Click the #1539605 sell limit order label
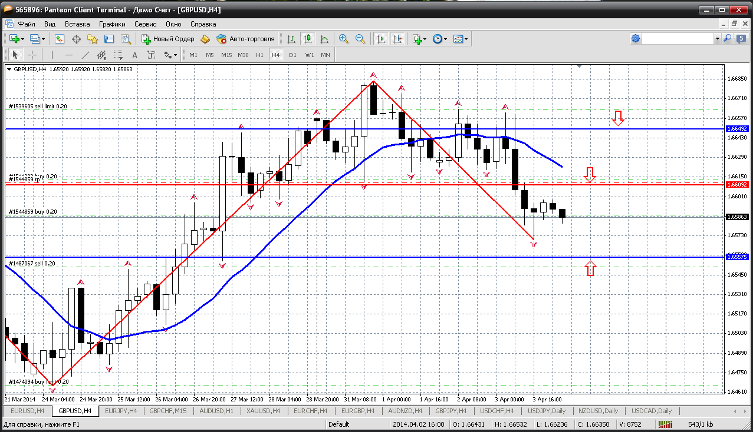The height and width of the screenshot is (432, 753). point(38,106)
